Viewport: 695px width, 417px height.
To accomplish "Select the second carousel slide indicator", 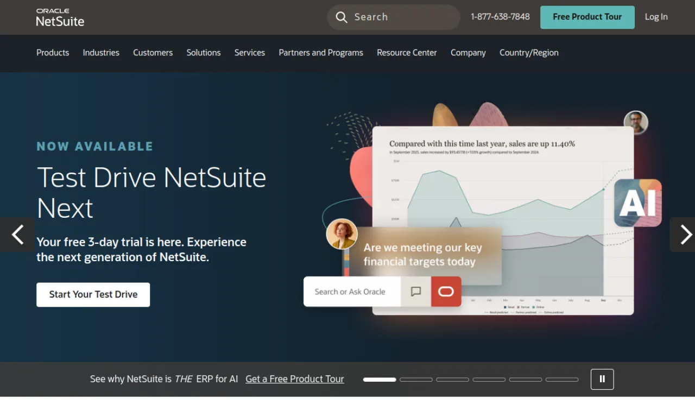I will click(416, 380).
